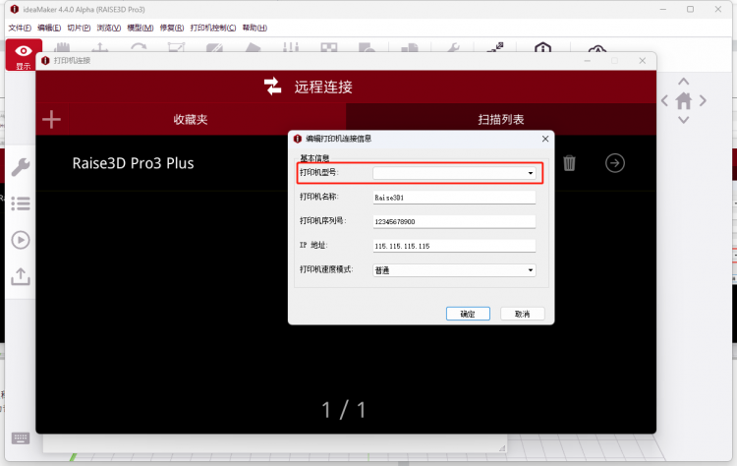Click the IP 地址 input field

pos(454,246)
